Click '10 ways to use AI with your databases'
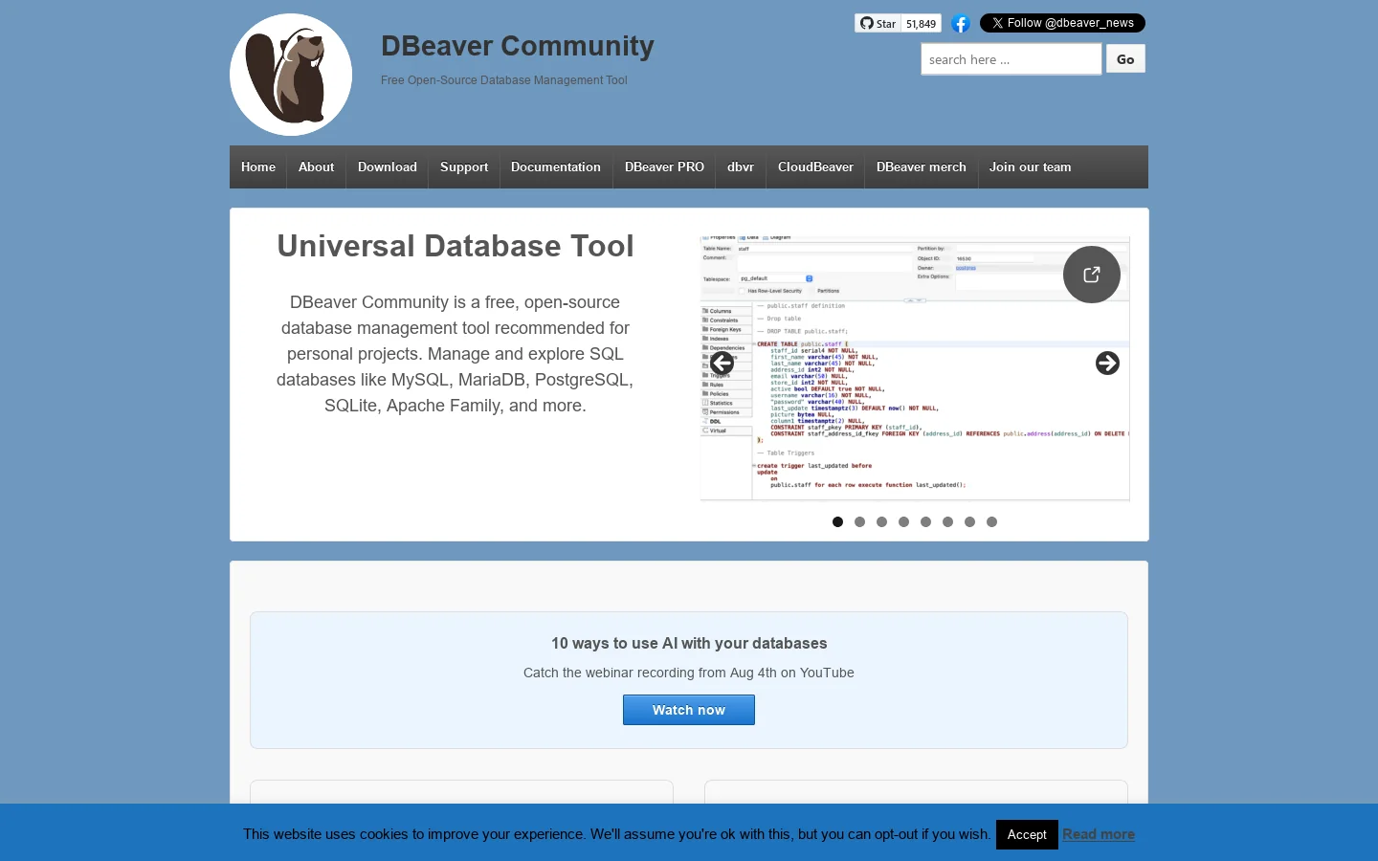 (689, 644)
